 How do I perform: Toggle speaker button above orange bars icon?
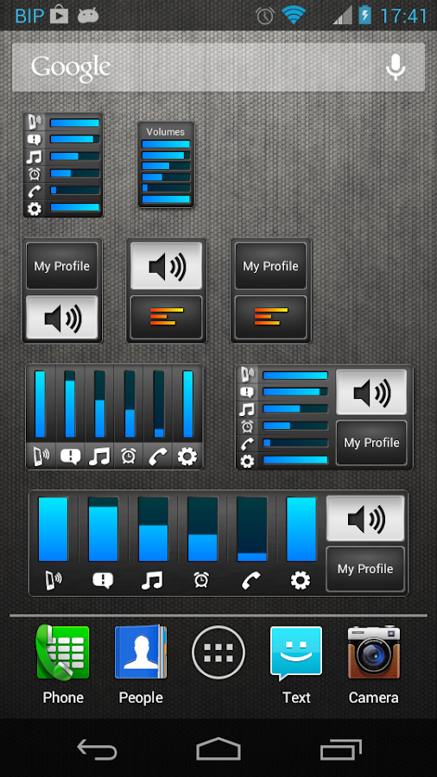tap(167, 266)
